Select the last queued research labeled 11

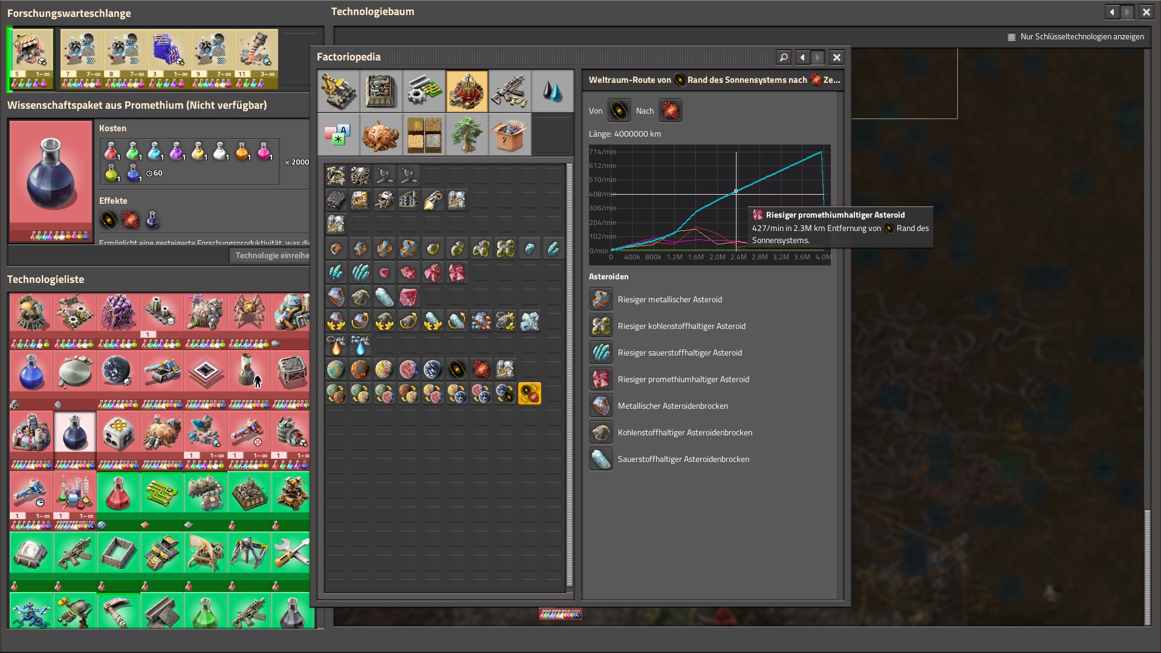(x=256, y=59)
